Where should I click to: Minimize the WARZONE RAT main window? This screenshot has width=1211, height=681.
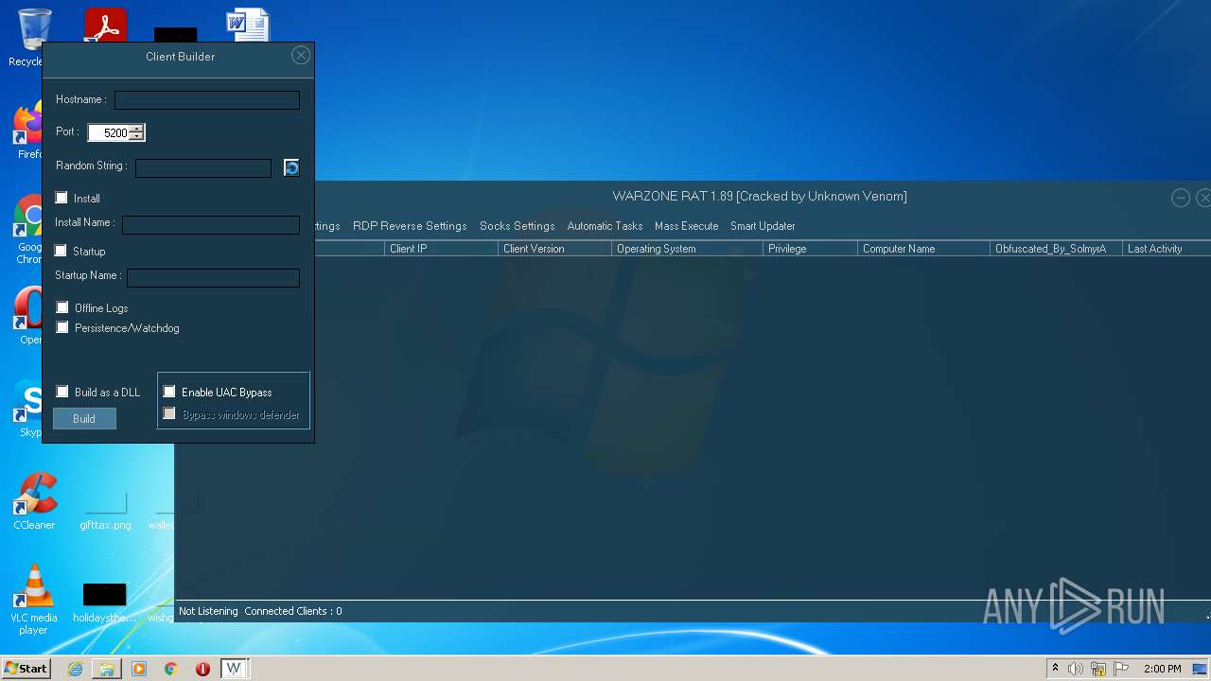click(x=1181, y=197)
